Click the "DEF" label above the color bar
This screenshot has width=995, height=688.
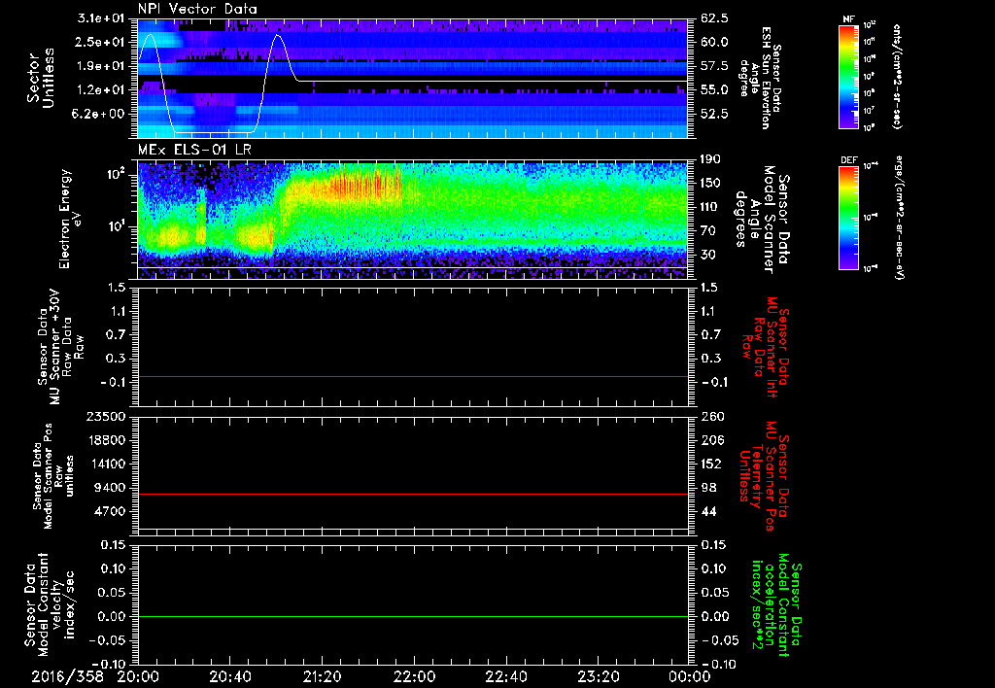[x=848, y=160]
